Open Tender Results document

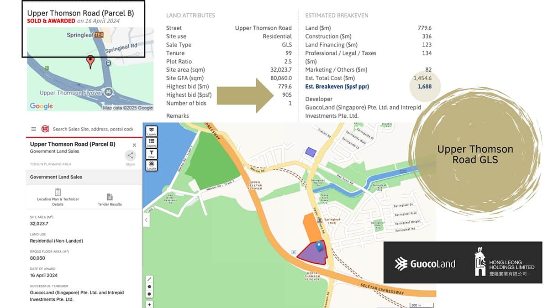click(x=110, y=199)
